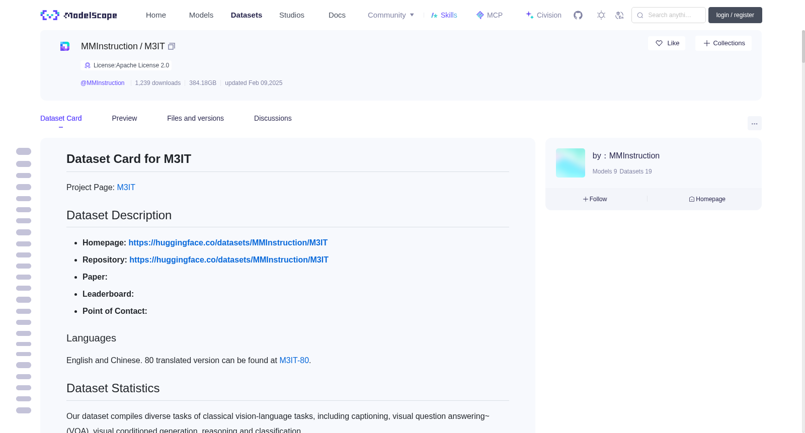The height and width of the screenshot is (433, 805).
Task: Click the Collections button label
Action: point(729,43)
